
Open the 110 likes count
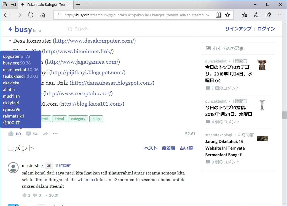coord(18,134)
